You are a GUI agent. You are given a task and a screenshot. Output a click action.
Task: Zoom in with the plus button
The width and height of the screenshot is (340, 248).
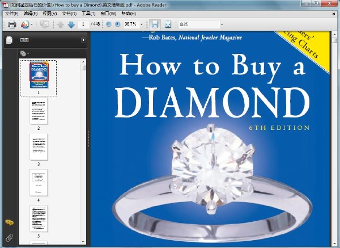coord(117,24)
